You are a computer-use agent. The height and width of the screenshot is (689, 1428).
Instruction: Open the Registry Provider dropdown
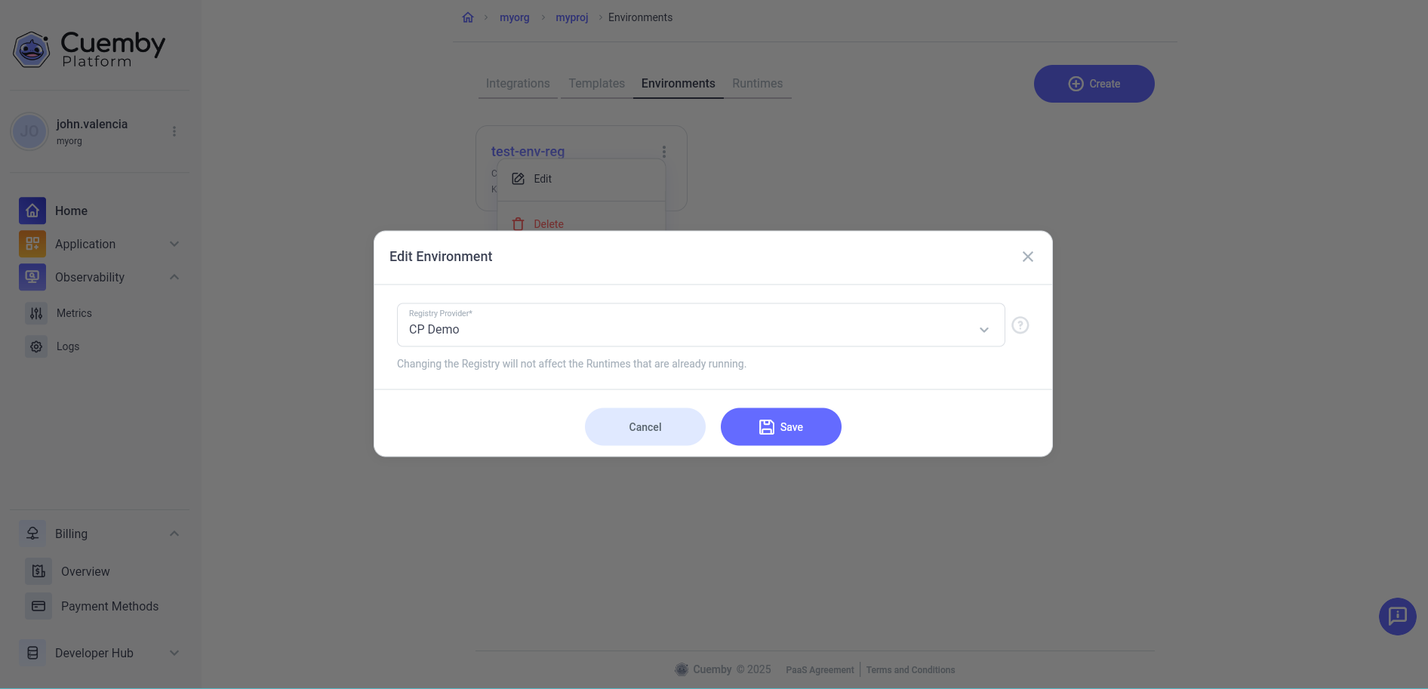984,330
